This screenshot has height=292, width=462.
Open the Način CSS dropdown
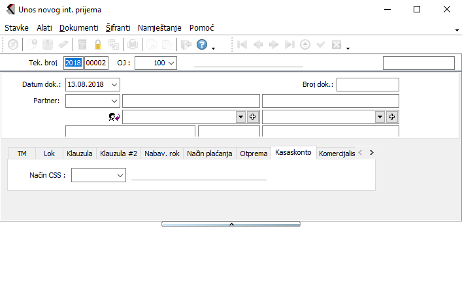120,175
